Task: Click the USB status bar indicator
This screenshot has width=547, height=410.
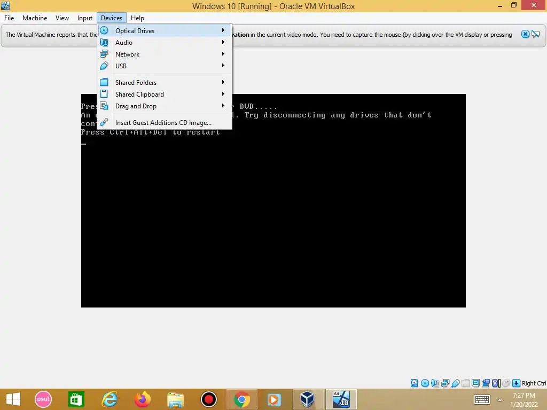Action: tap(455, 383)
